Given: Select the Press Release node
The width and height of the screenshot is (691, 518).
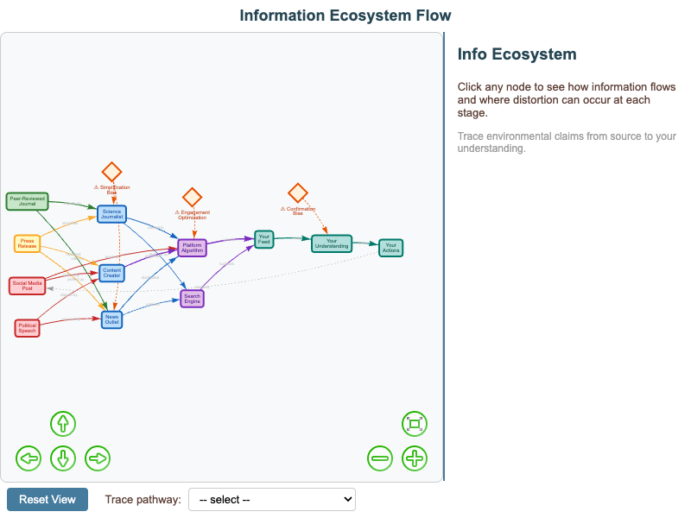Looking at the screenshot, I should [28, 243].
